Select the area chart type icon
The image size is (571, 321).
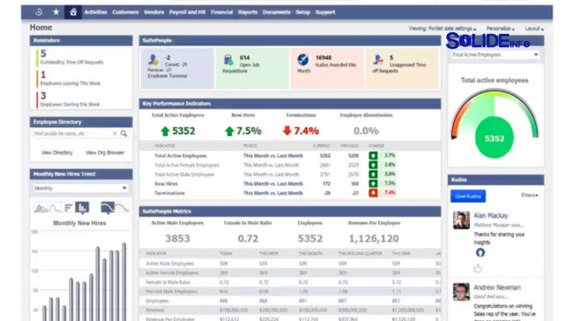[41, 207]
